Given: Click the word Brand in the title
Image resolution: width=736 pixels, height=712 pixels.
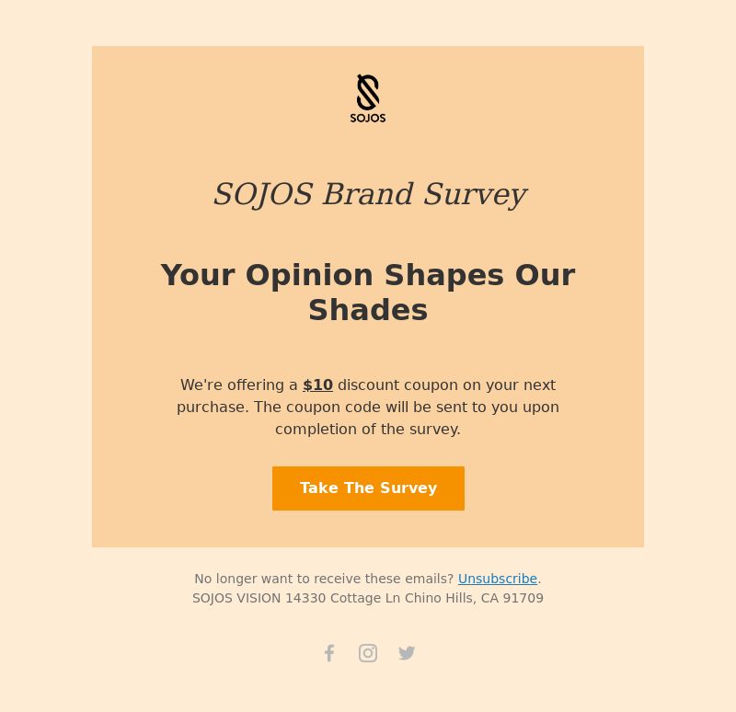Looking at the screenshot, I should 368,194.
